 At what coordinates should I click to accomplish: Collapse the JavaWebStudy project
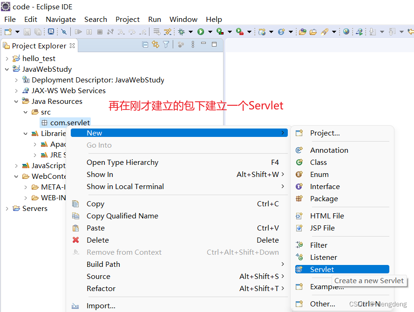(7, 69)
